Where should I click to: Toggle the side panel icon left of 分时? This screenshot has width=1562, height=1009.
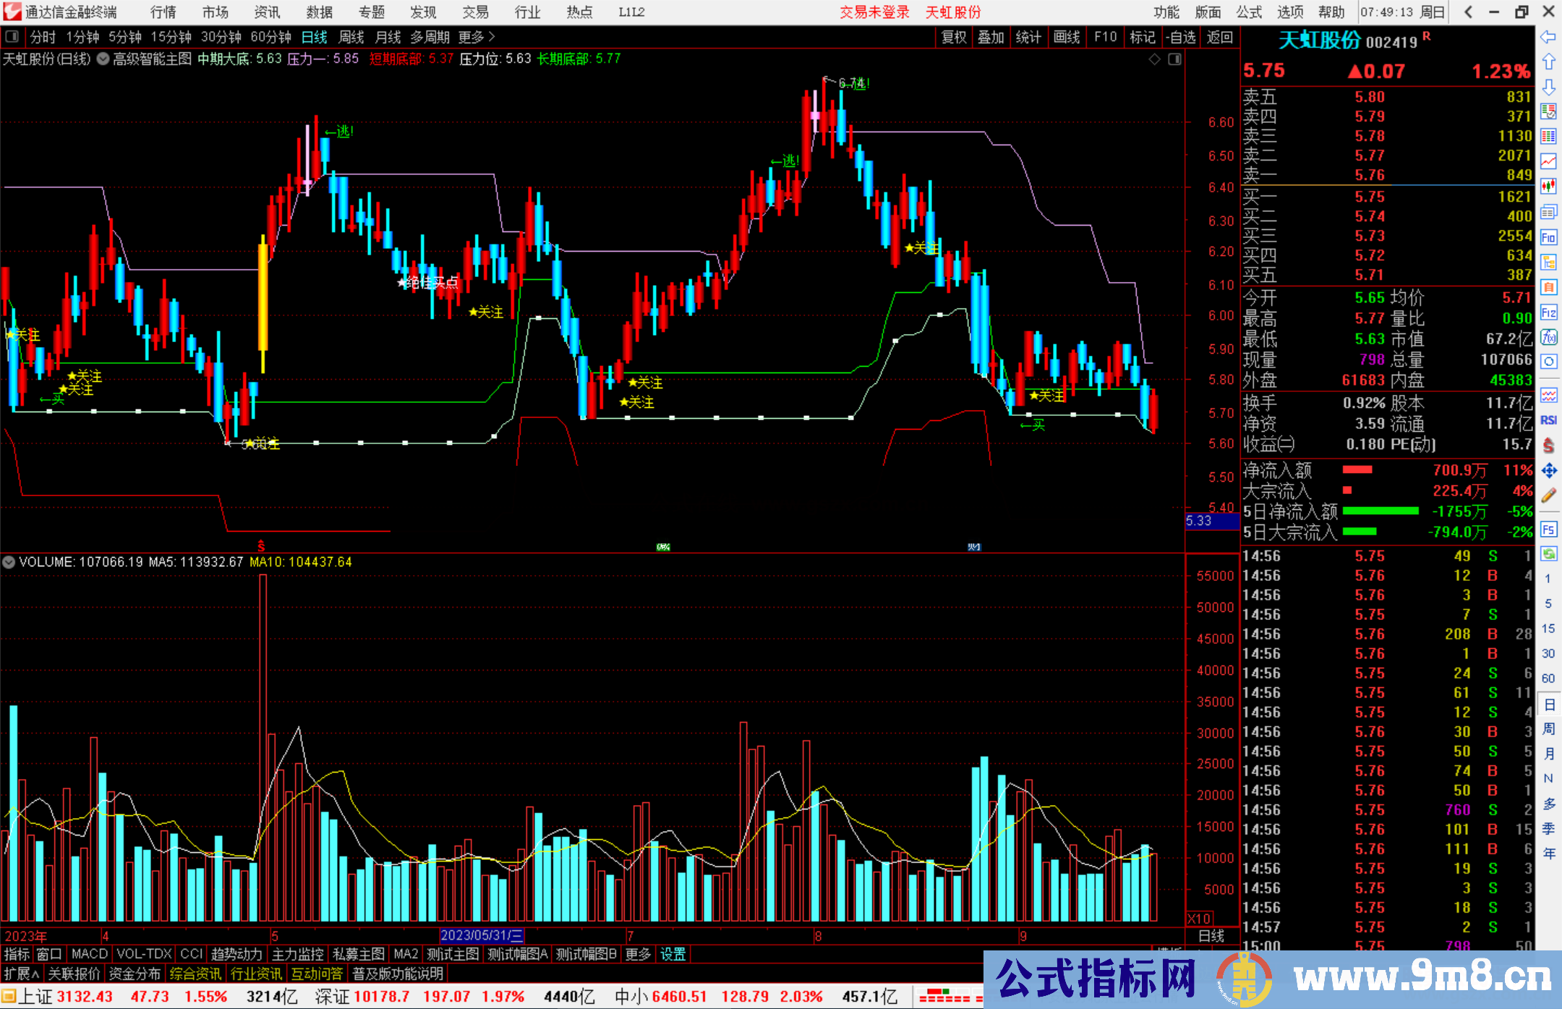[x=12, y=36]
